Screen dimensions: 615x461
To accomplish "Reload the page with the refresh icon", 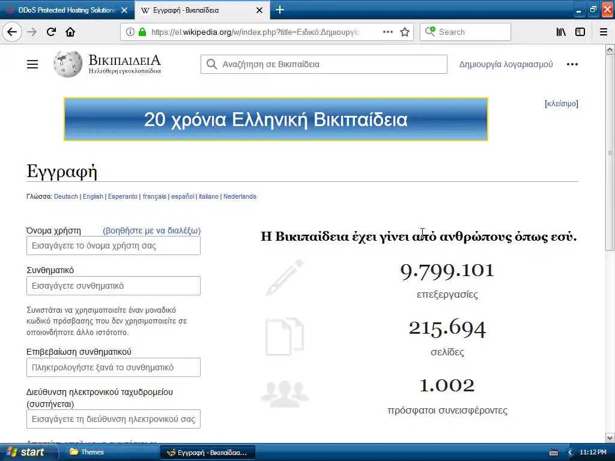I will click(51, 32).
